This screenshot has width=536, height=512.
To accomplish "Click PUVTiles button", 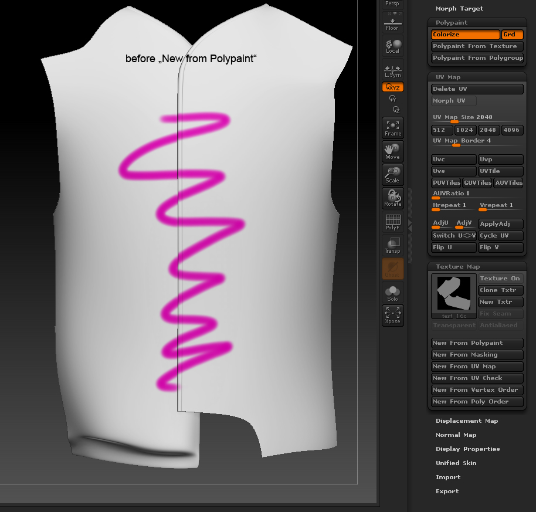I will click(x=446, y=183).
